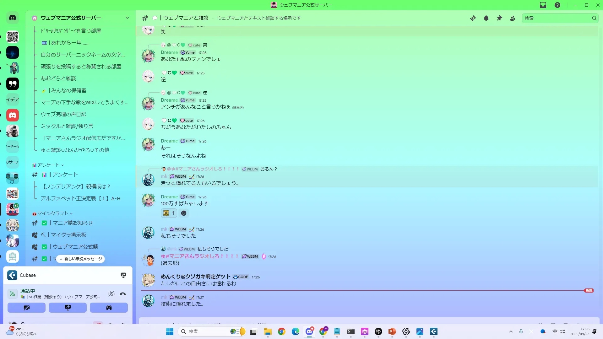This screenshot has height=339, width=603.
Task: Show pinned messages with pin icon
Action: 499,18
